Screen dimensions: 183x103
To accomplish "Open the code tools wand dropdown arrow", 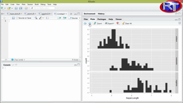I will (x=43, y=18).
